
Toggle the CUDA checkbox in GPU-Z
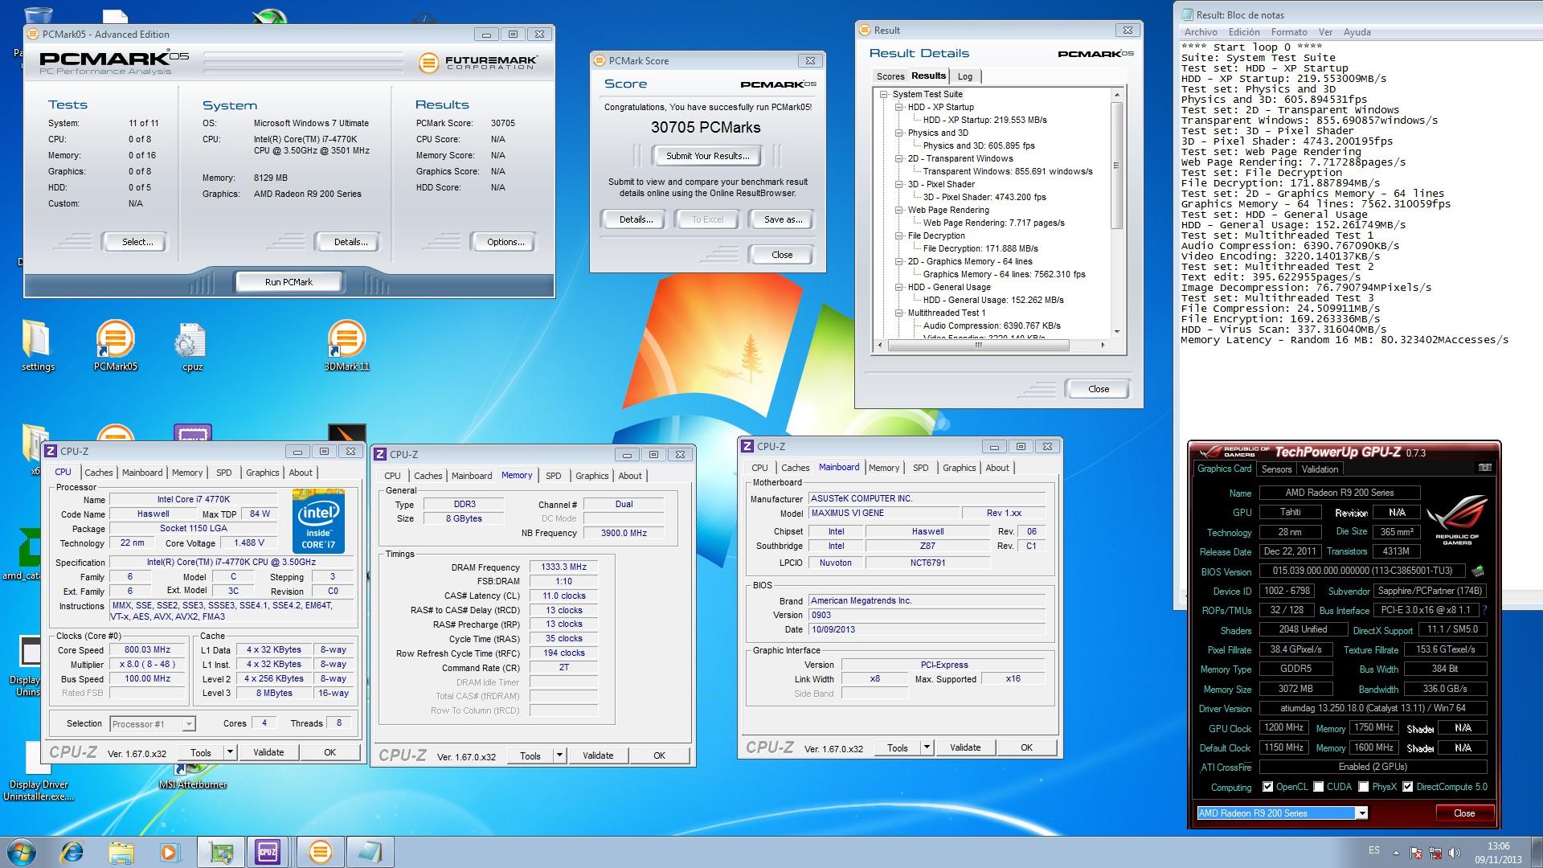tap(1318, 787)
